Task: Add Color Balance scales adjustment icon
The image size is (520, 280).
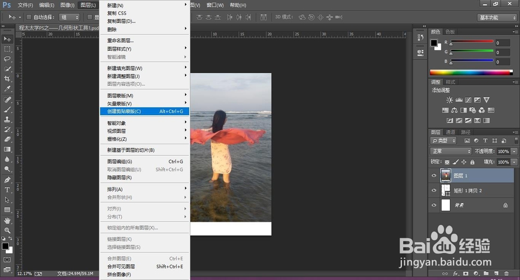Action: (x=454, y=110)
